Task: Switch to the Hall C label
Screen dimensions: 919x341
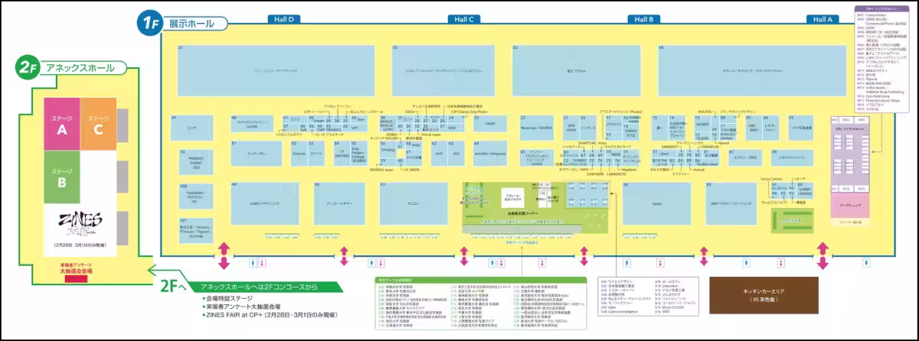Action: (464, 19)
